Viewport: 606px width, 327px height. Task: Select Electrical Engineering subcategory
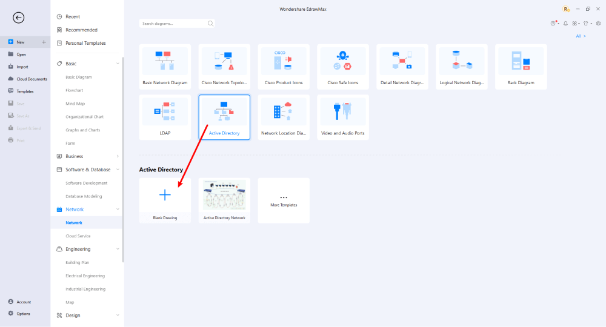[x=85, y=276]
